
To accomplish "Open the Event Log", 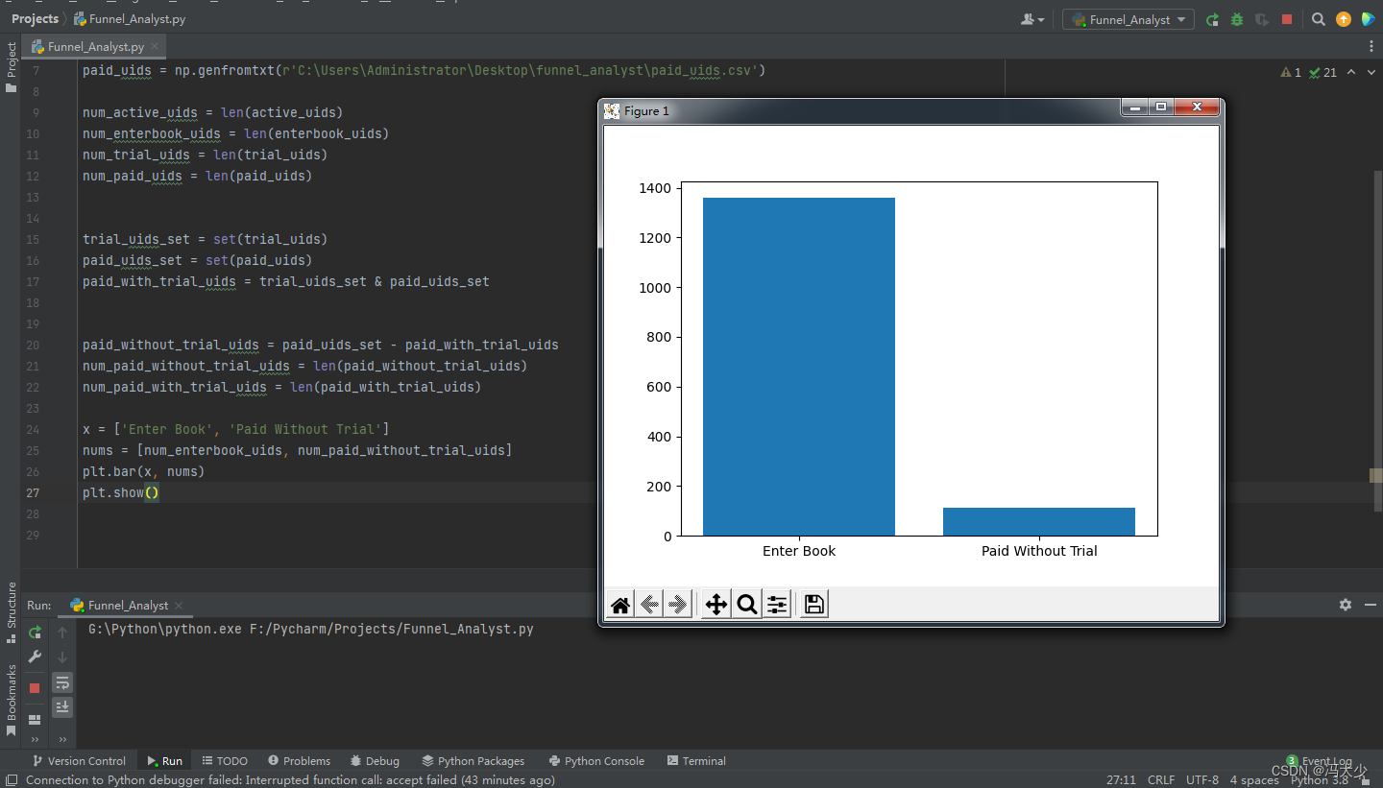I will (x=1319, y=761).
